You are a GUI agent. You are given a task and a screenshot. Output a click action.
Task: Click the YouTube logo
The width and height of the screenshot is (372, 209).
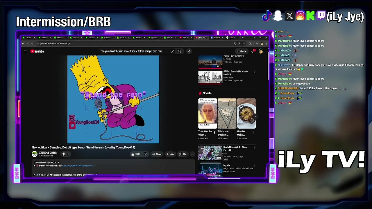pyautogui.click(x=37, y=51)
